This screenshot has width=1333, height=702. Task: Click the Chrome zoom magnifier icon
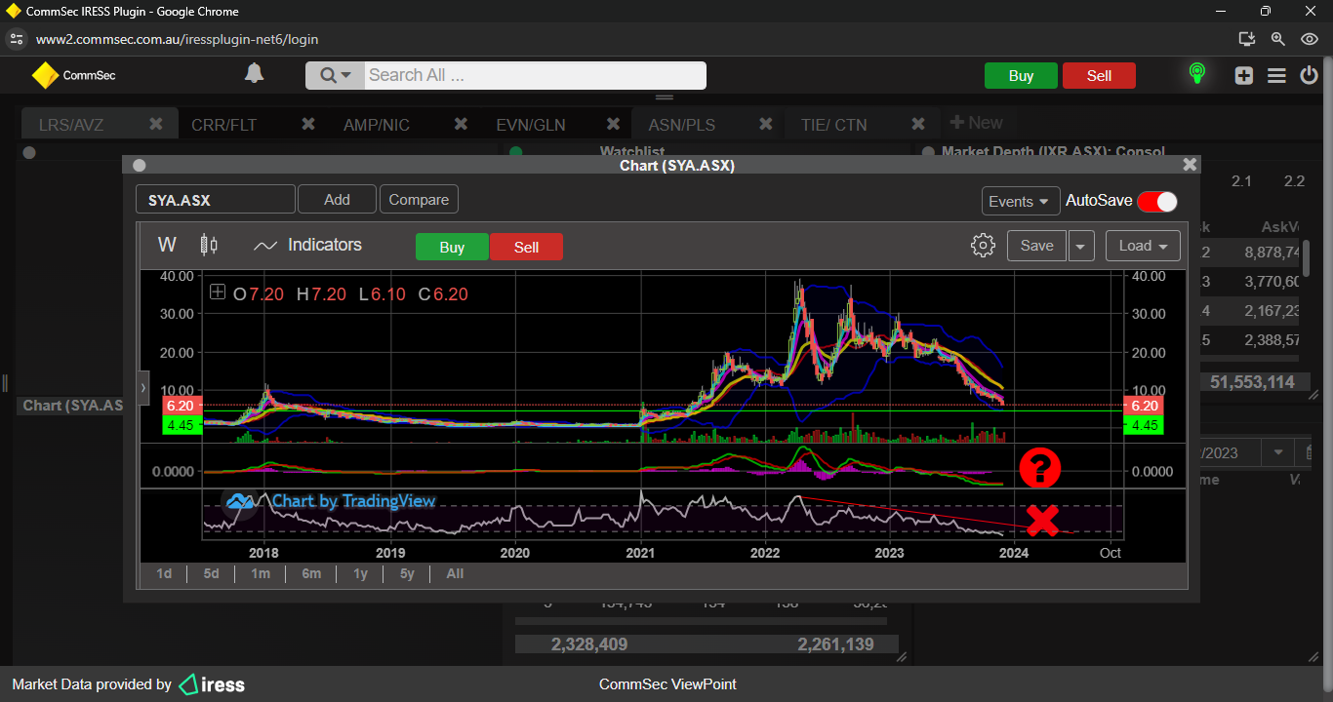(1277, 39)
